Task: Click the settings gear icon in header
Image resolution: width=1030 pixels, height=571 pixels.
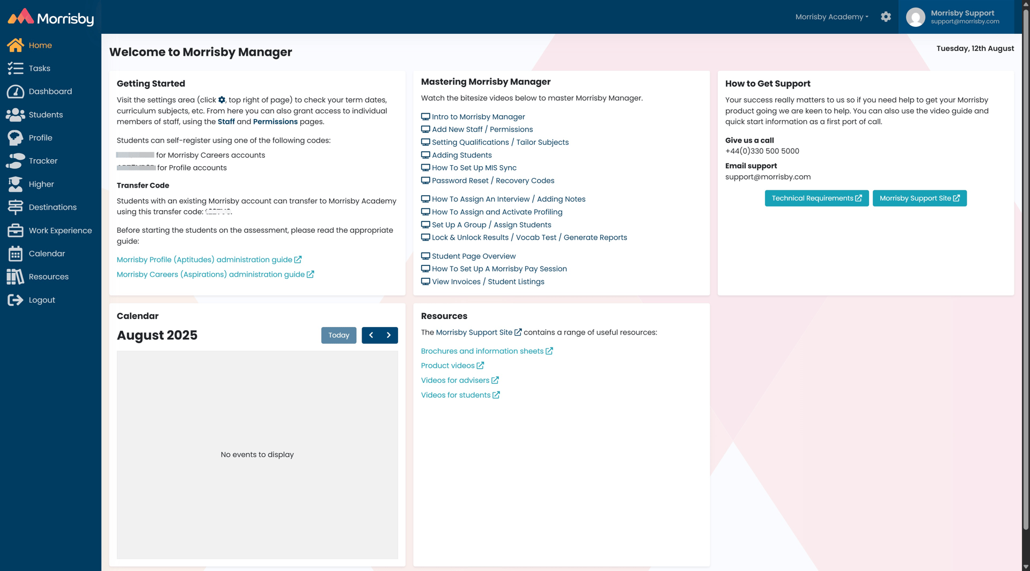Action: (886, 17)
